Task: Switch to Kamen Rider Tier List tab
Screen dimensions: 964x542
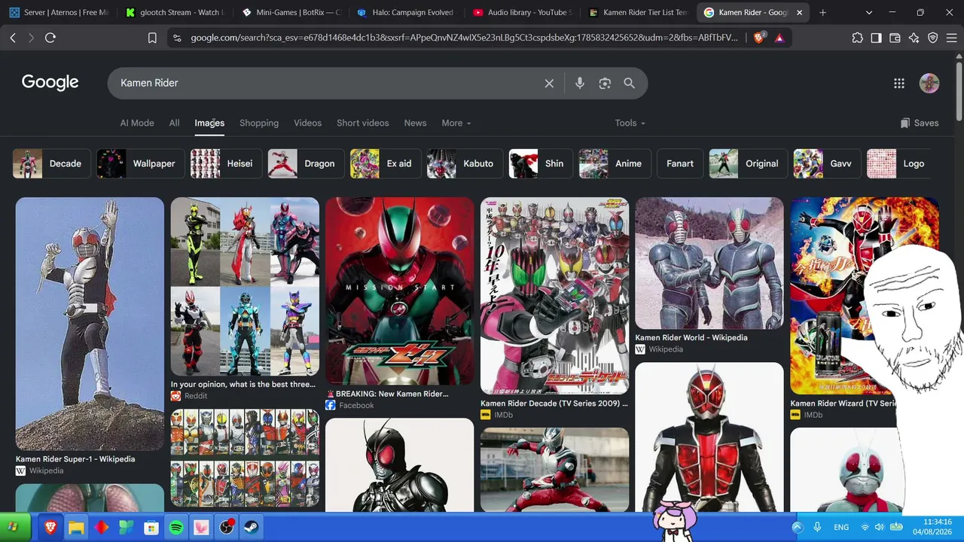Action: point(639,13)
